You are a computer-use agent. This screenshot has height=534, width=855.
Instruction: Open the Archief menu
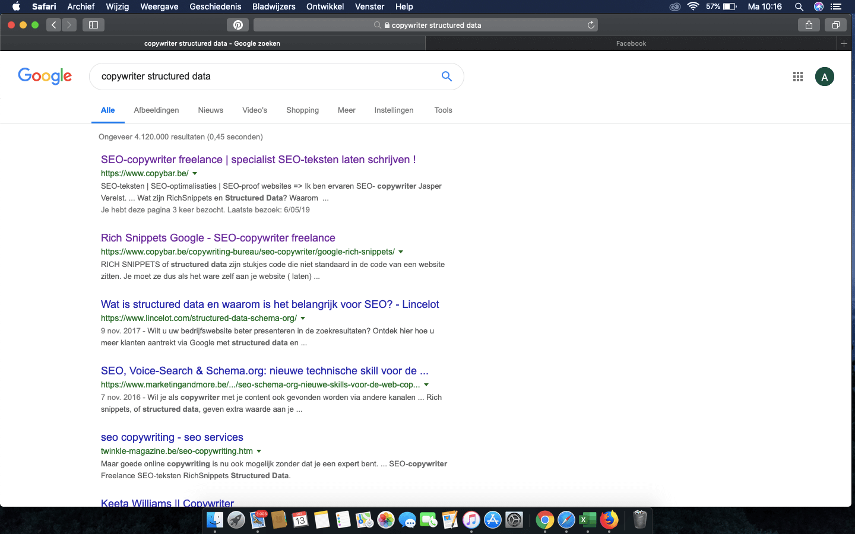point(81,7)
